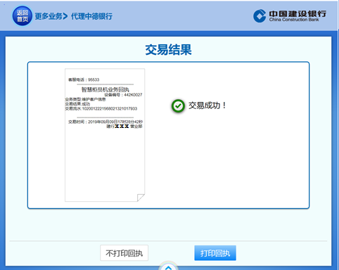This screenshot has height=270, width=339.
Task: Select the 交易流水 serial number line
Action: pos(101,108)
